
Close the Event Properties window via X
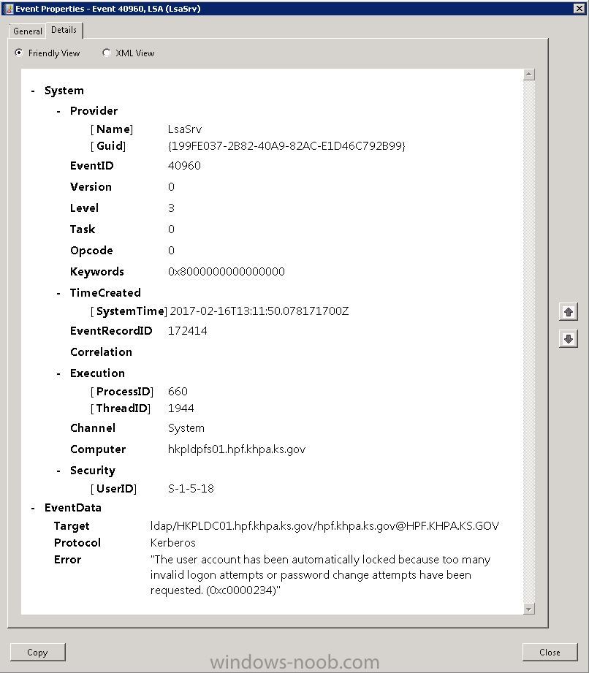[x=579, y=8]
